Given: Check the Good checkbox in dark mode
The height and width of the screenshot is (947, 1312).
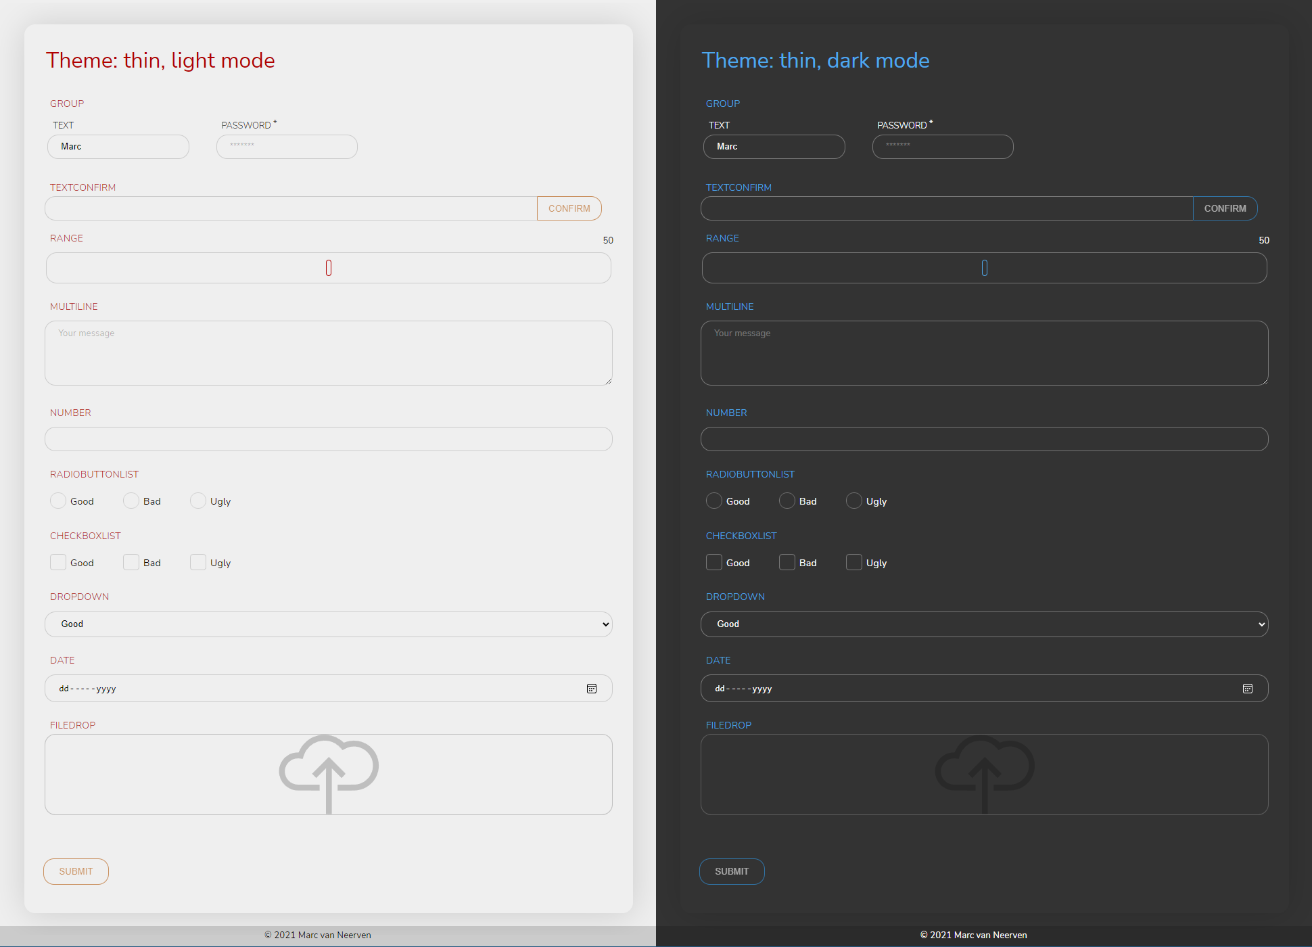Looking at the screenshot, I should (714, 562).
